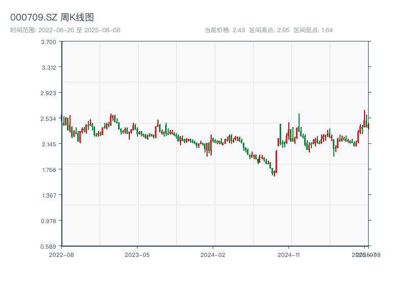The height and width of the screenshot is (307, 409).
Task: Click the 区间低点 1.64 label
Action: pyautogui.click(x=313, y=30)
